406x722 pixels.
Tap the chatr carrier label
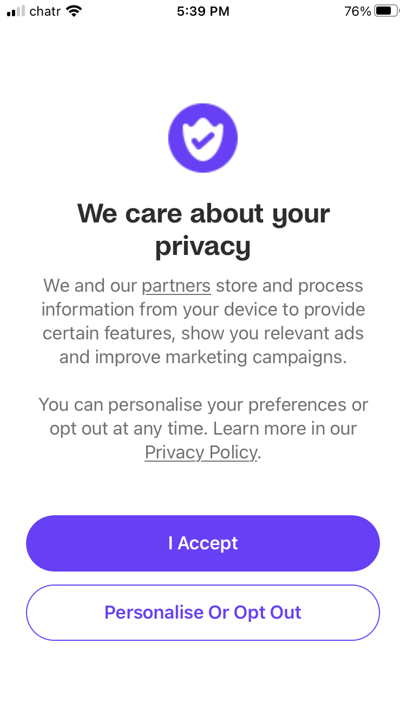[45, 11]
